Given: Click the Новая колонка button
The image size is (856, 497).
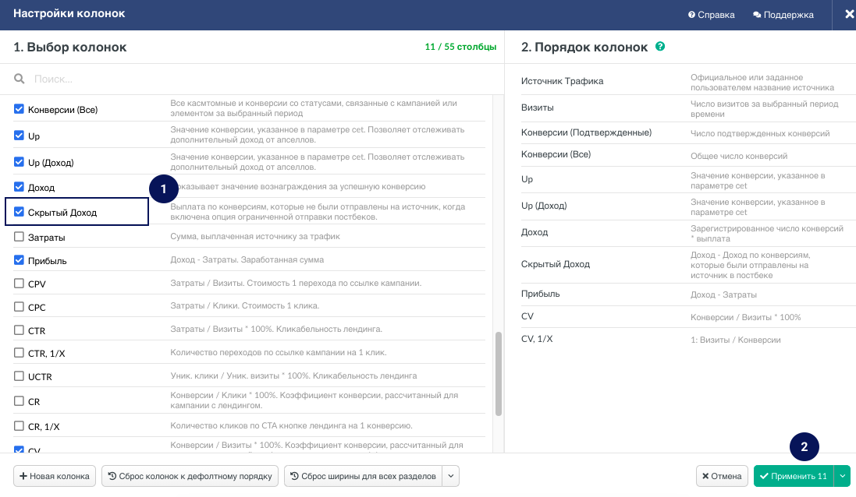Looking at the screenshot, I should [55, 476].
